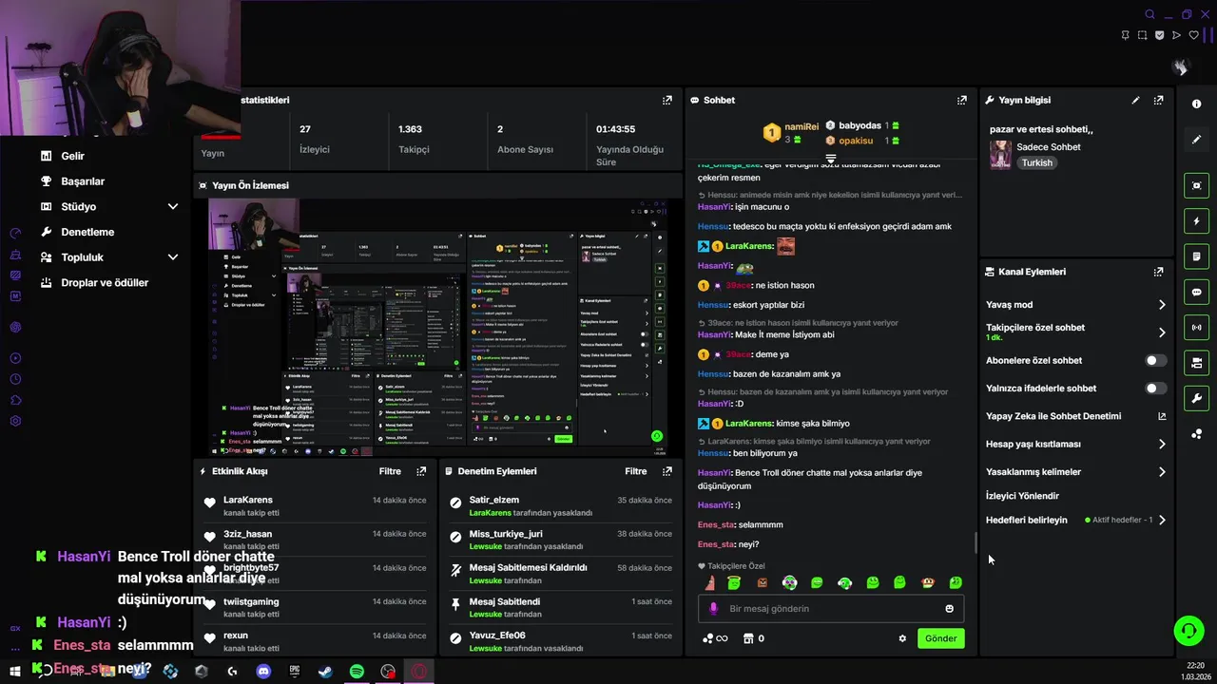Pop out the Sohbet chat panel
Image resolution: width=1217 pixels, height=684 pixels.
click(962, 100)
